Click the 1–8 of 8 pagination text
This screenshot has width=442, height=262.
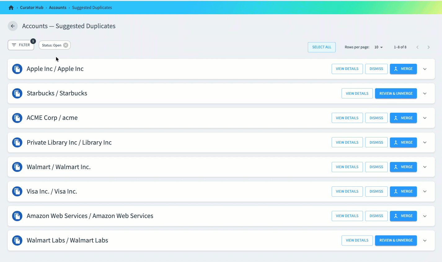(x=400, y=47)
